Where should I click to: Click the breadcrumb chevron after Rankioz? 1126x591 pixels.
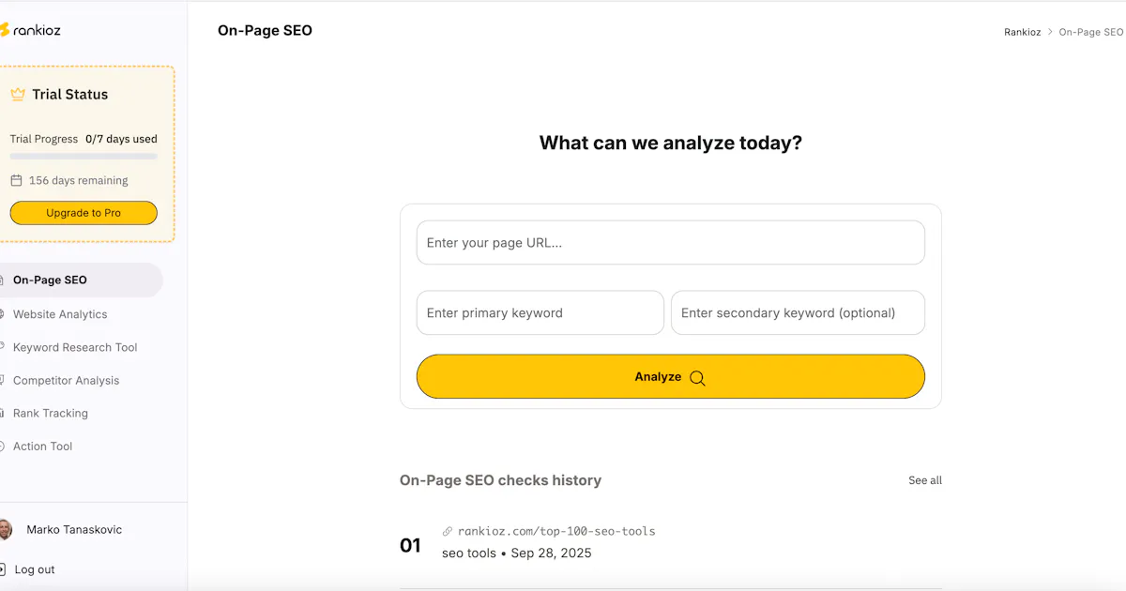1050,32
